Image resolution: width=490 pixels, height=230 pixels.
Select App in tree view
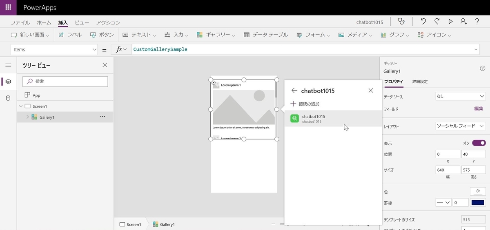coord(33,95)
